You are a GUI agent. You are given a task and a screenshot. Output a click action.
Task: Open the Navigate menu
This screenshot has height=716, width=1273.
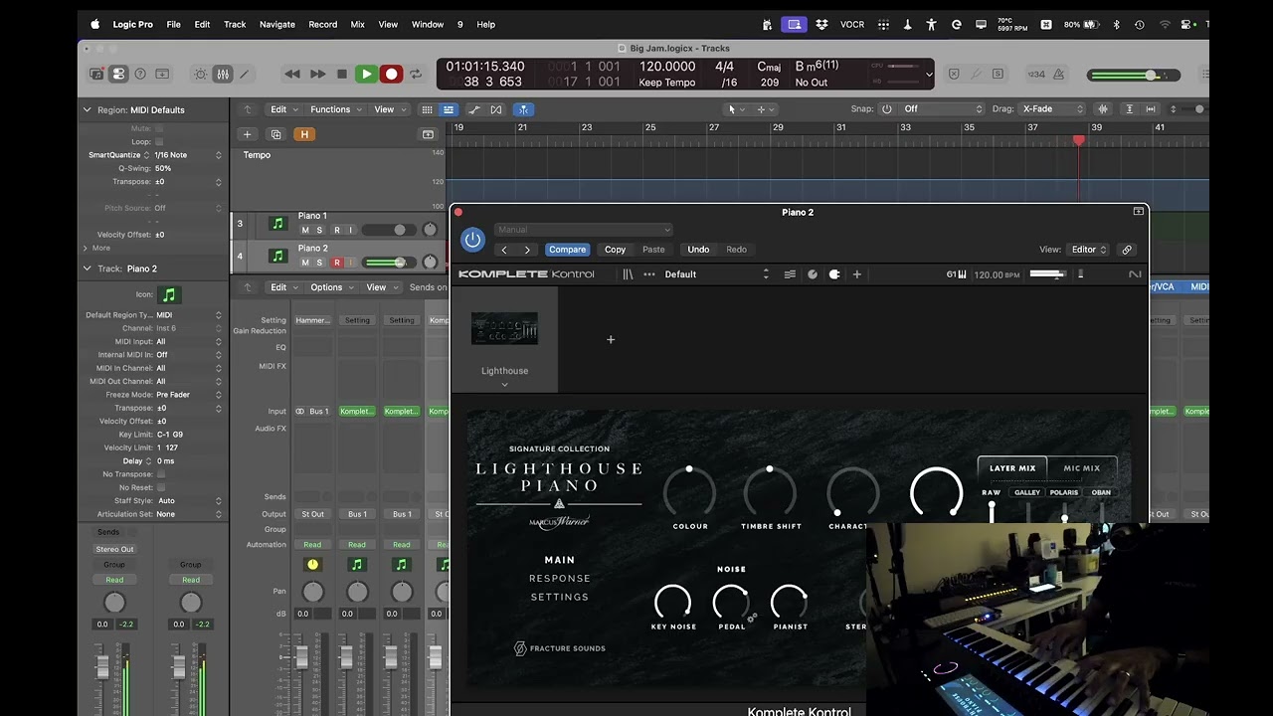tap(277, 24)
